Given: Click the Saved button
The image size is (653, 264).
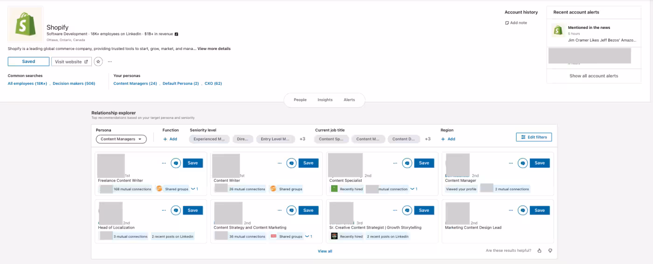Looking at the screenshot, I should (28, 62).
